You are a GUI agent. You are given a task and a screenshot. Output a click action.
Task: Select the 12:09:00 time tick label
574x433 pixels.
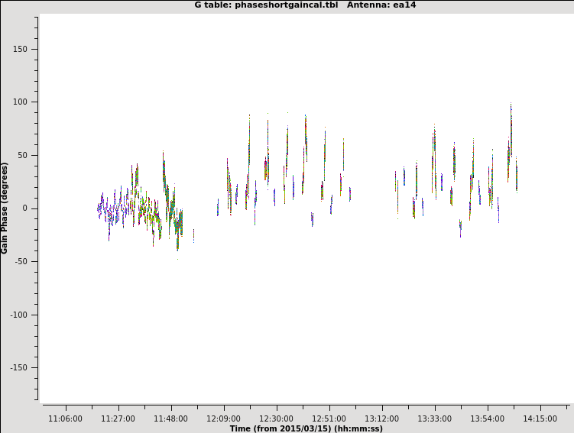[x=223, y=418]
